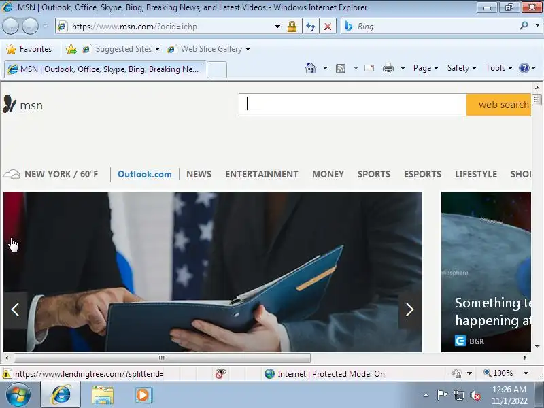
Task: Go to the SPORTS section
Action: (374, 174)
